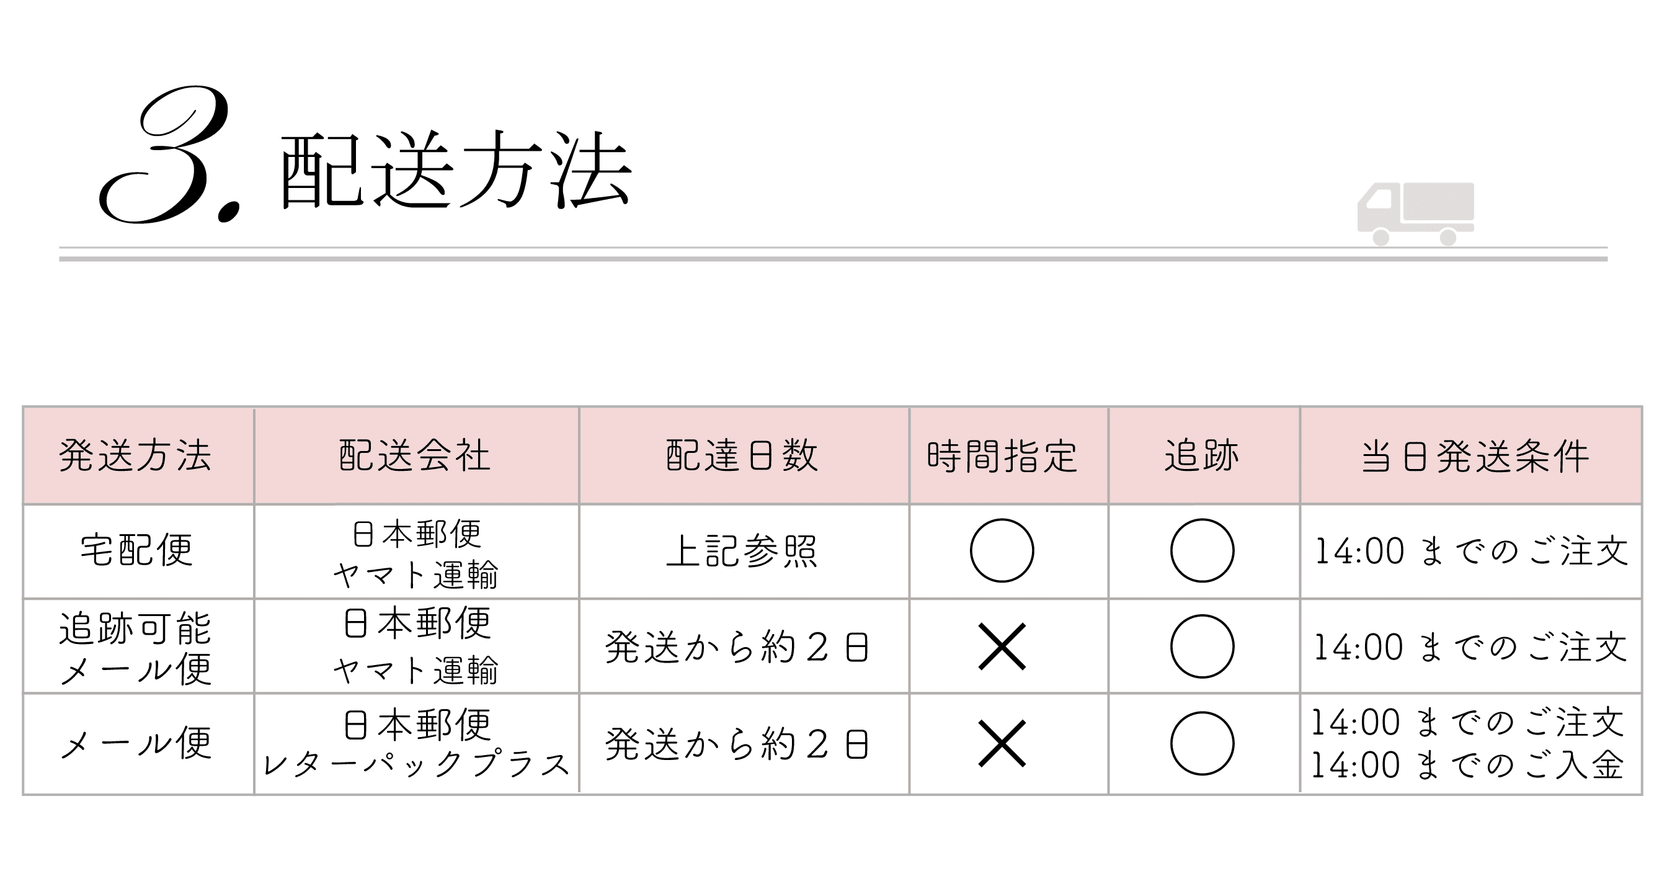This screenshot has height=894, width=1667.
Task: Click the 発送方法 column header
Action: [x=136, y=456]
